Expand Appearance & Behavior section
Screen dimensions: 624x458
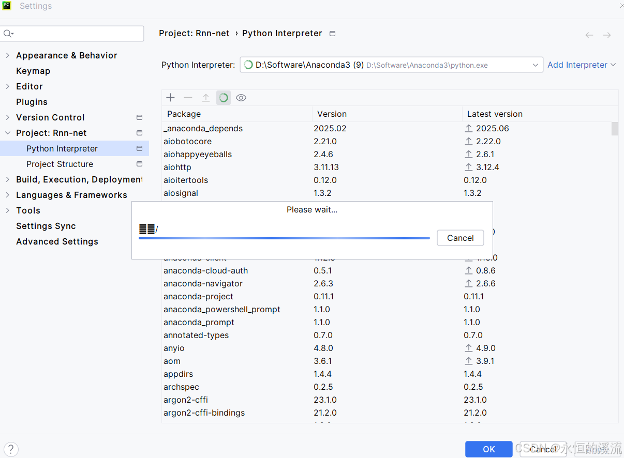[7, 55]
